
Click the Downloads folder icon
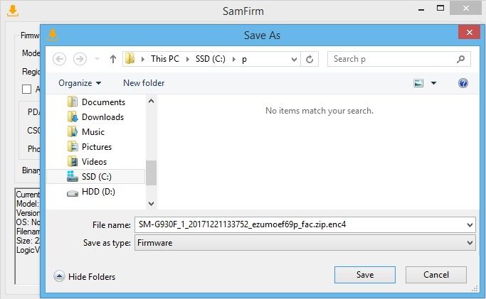pyautogui.click(x=72, y=116)
